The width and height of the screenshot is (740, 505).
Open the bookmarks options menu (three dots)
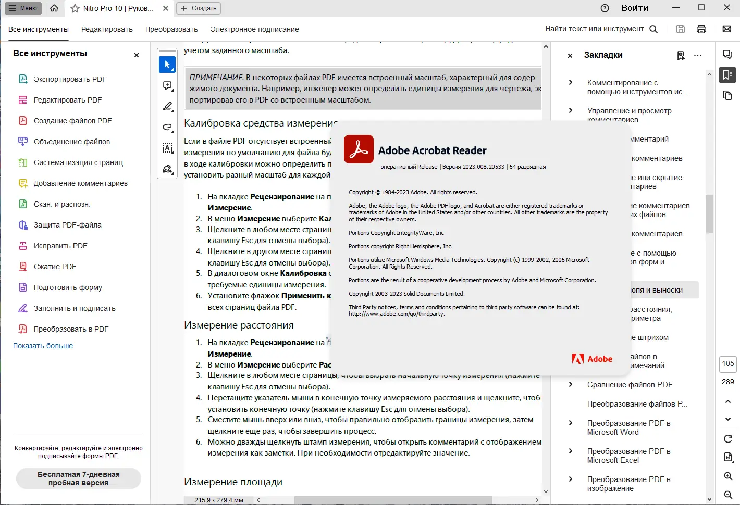click(x=698, y=55)
